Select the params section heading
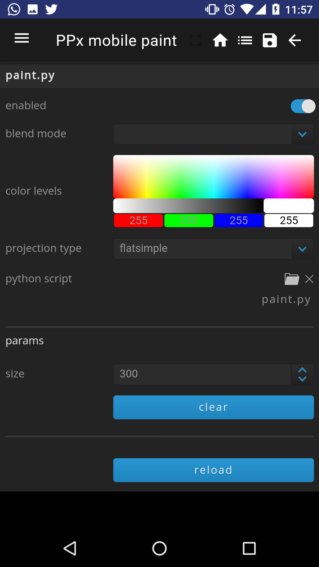Viewport: 319px width, 567px height. point(25,341)
